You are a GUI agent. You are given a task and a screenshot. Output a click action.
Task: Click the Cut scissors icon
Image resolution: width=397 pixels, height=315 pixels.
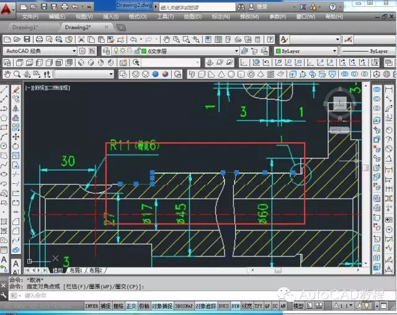(81, 39)
